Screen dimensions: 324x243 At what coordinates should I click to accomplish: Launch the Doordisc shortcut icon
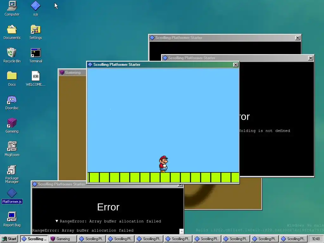[x=12, y=102]
